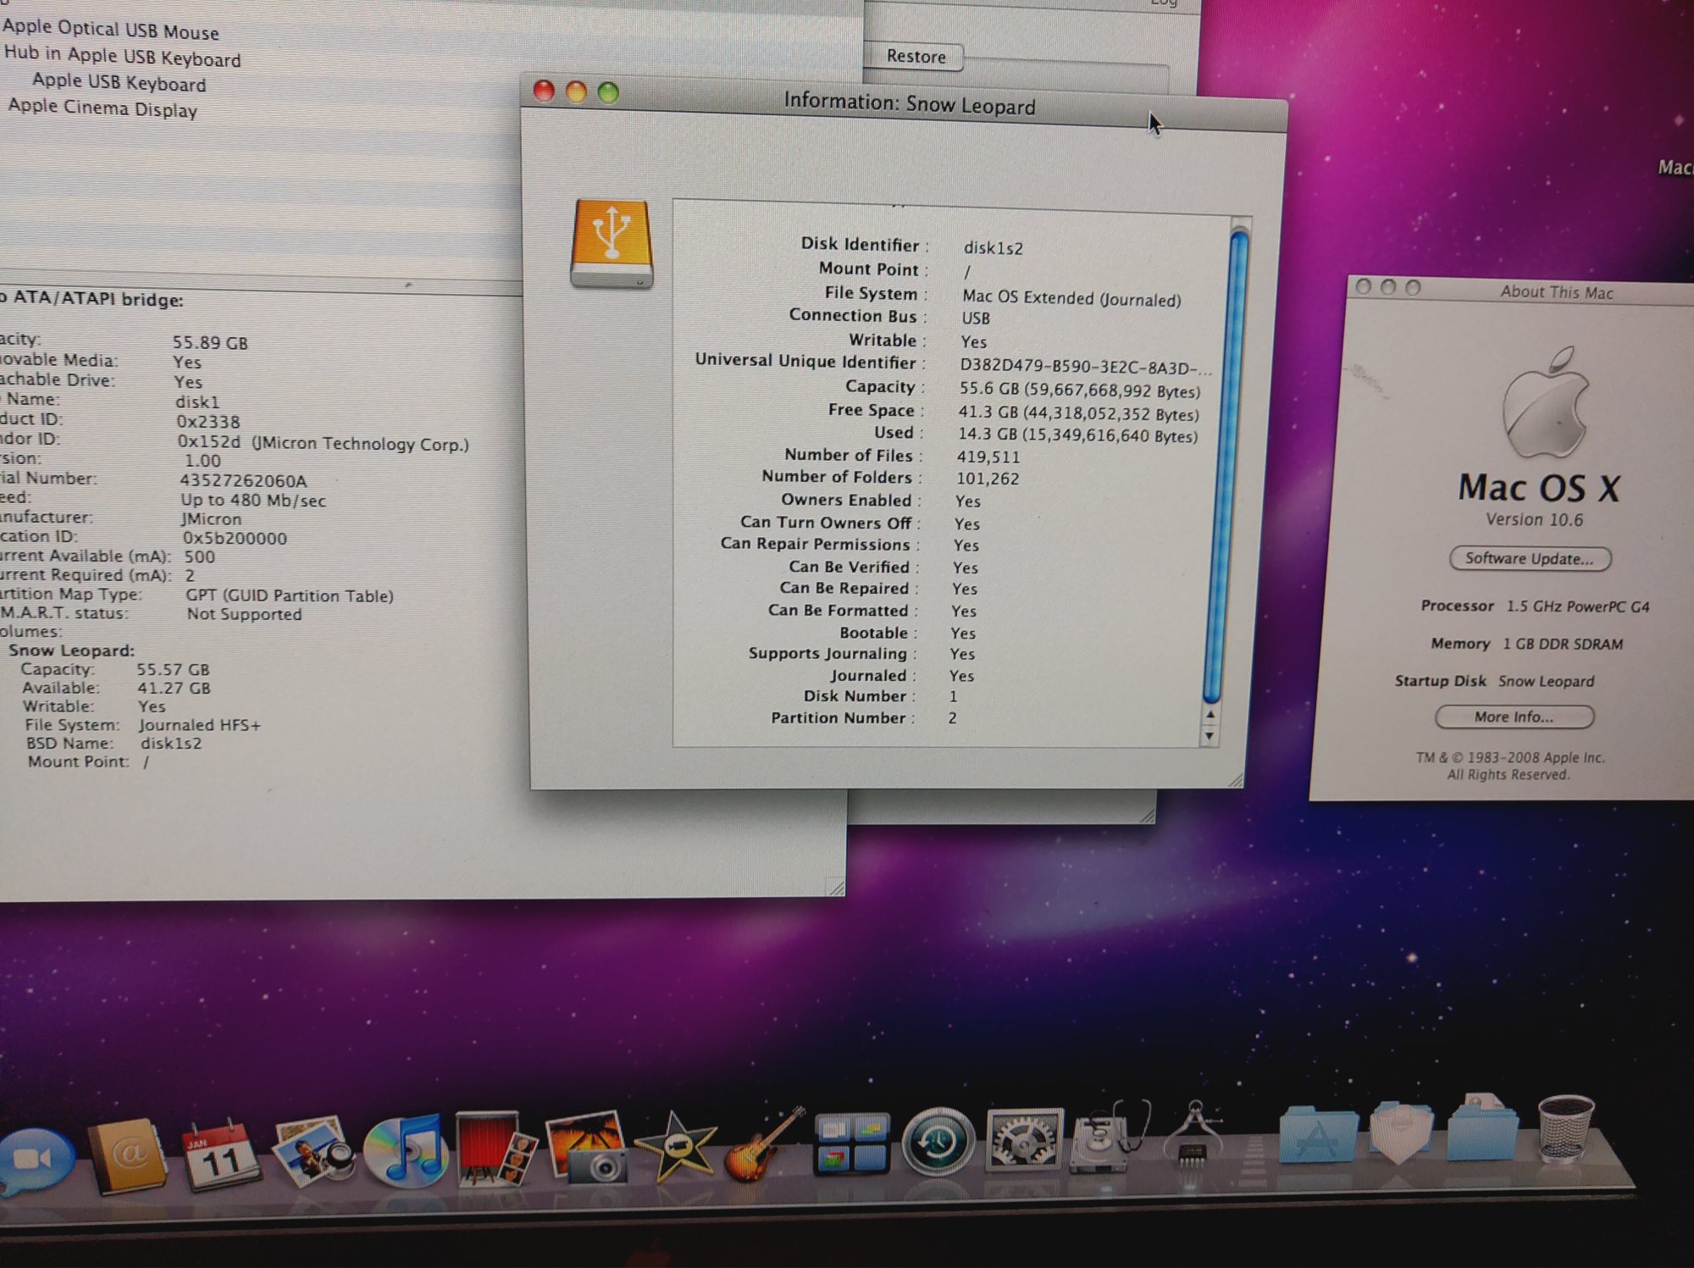Click scroll down arrow in Information window
This screenshot has width=1694, height=1268.
pos(1210,736)
